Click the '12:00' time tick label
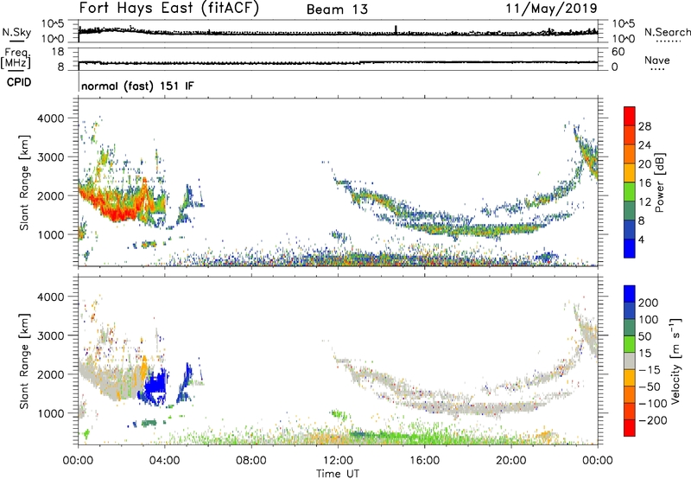691x479 pixels. point(338,461)
